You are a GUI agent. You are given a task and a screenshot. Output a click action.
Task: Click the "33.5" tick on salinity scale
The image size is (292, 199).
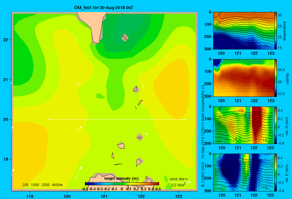coord(281,94)
